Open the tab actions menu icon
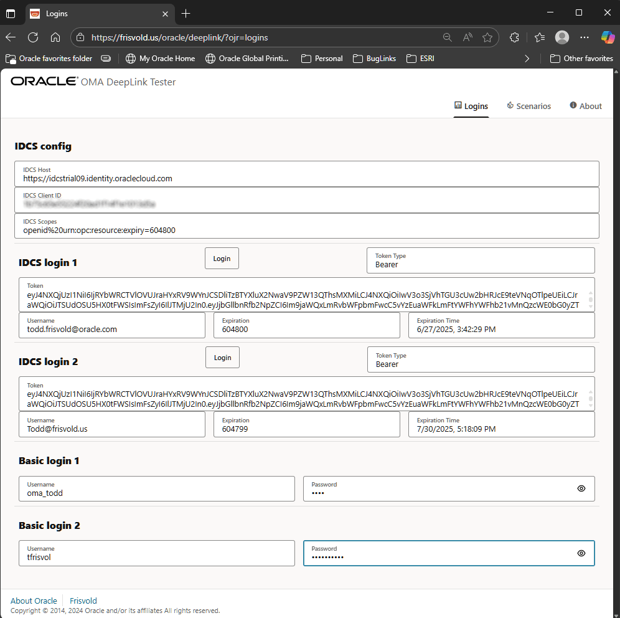This screenshot has height=618, width=620. (x=11, y=14)
